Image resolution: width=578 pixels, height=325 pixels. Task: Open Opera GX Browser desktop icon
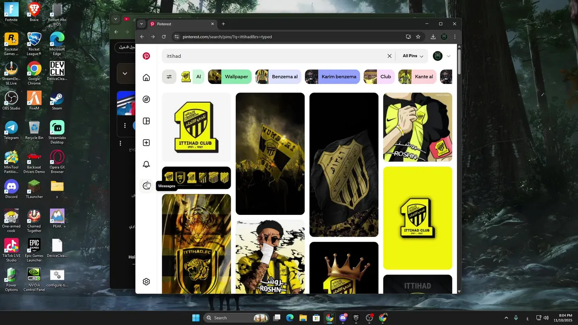click(x=57, y=162)
